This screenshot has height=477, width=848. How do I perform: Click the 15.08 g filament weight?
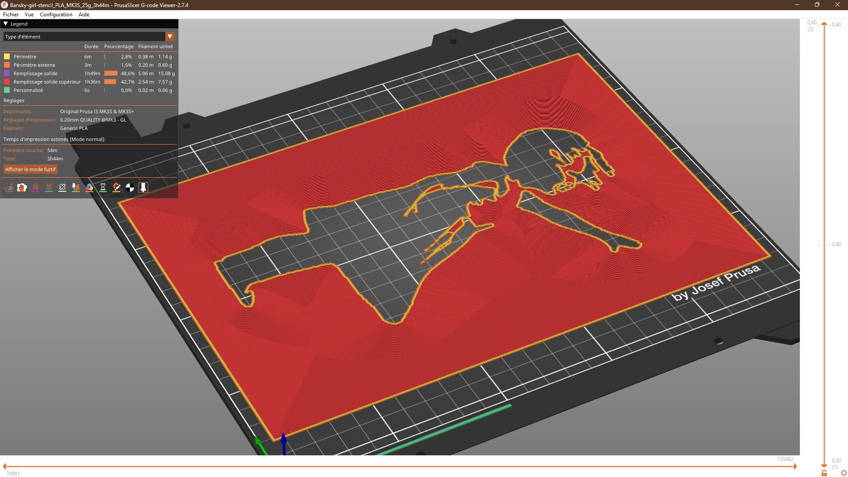pos(167,73)
